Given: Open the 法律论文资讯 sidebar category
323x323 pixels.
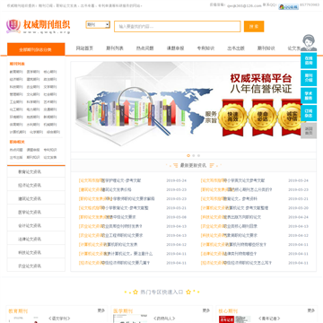Looking at the screenshot, I should pyautogui.click(x=36, y=240).
